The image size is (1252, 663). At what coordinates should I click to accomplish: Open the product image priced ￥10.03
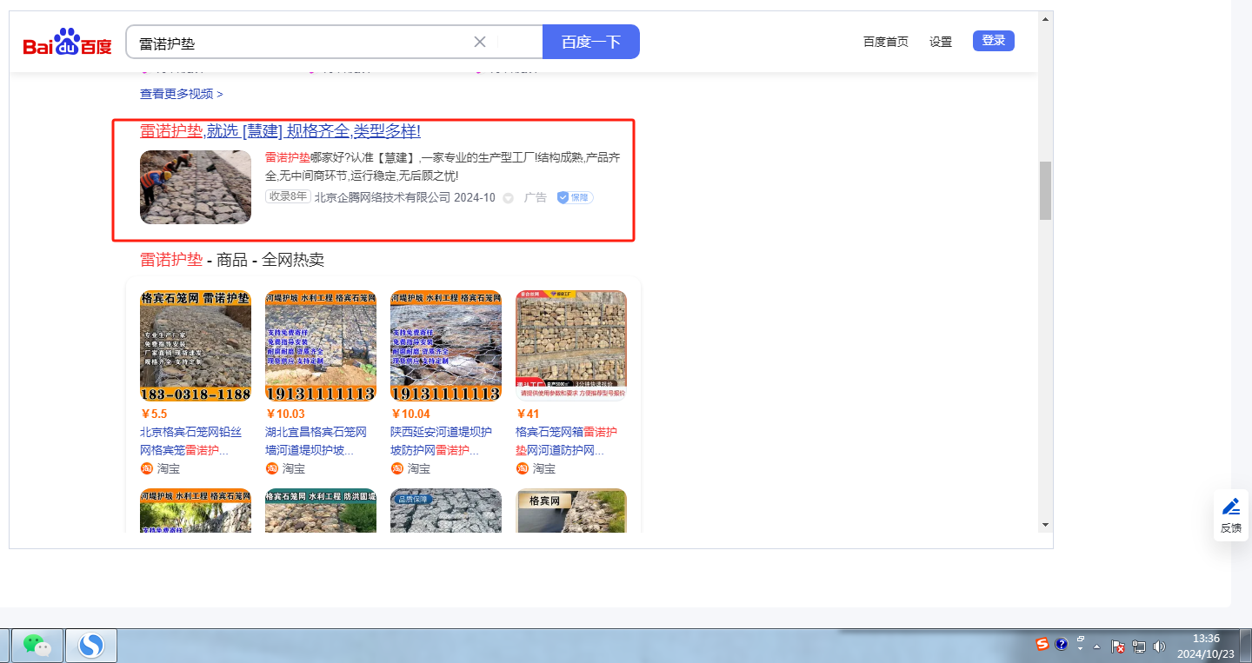point(321,346)
